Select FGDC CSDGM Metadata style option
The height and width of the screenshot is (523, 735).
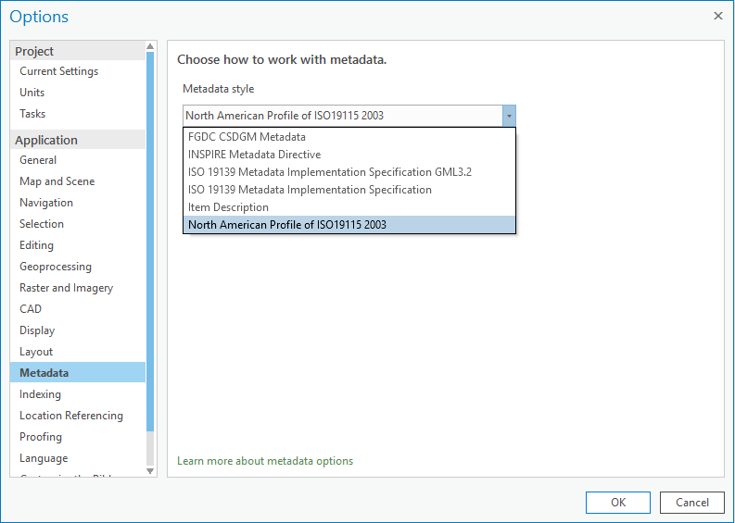(x=349, y=137)
